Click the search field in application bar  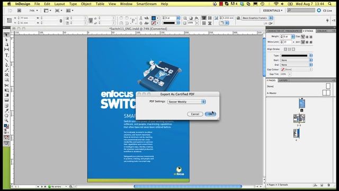301,10
